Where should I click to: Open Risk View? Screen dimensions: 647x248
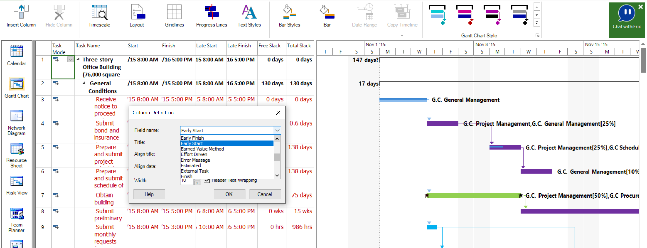point(17,185)
